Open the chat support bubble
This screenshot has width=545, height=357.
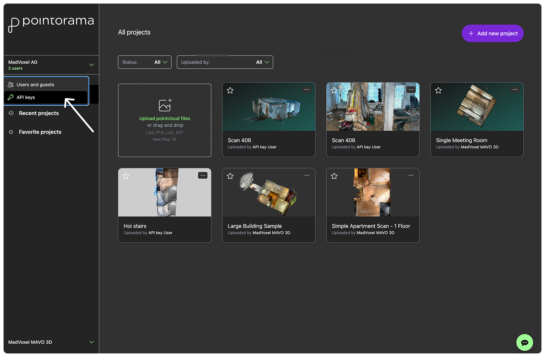[x=524, y=342]
